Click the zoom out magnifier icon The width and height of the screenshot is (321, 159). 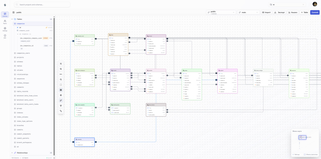pyautogui.click(x=61, y=79)
